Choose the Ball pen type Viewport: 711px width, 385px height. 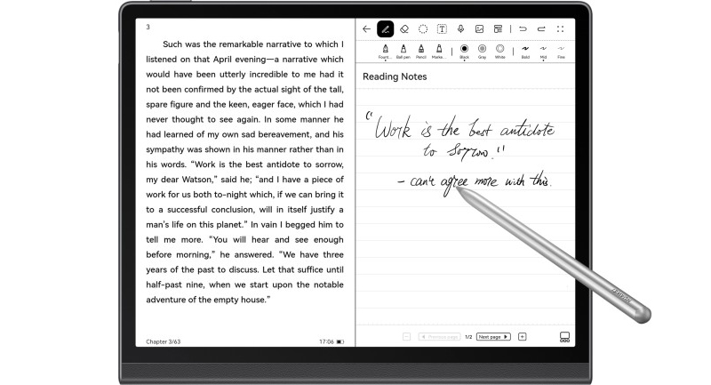click(x=403, y=50)
